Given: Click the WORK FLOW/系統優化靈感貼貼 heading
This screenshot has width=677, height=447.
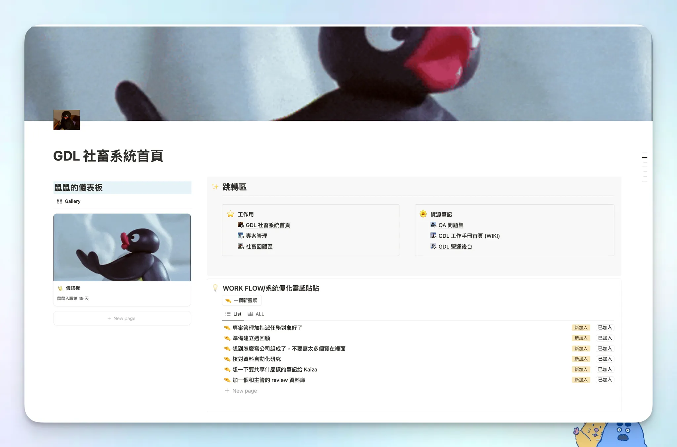Looking at the screenshot, I should point(271,288).
